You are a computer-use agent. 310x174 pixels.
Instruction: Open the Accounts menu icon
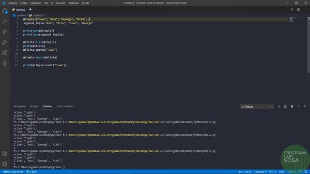[x=5, y=153]
